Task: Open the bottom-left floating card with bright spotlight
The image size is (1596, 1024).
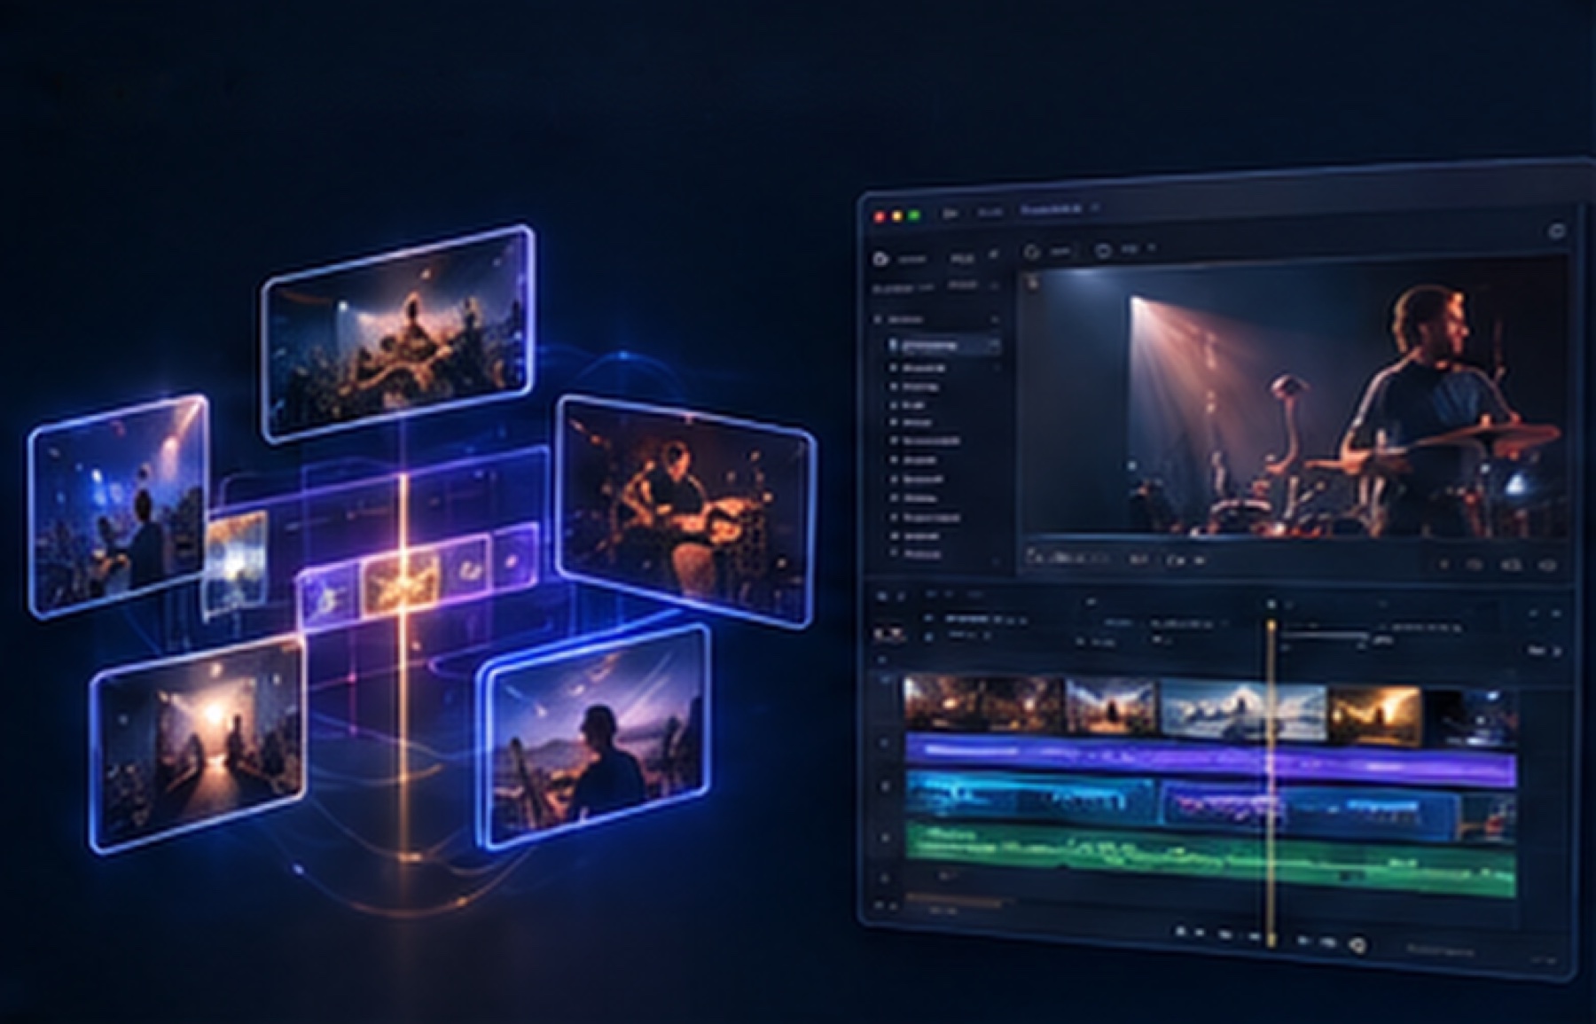Action: pos(199,746)
